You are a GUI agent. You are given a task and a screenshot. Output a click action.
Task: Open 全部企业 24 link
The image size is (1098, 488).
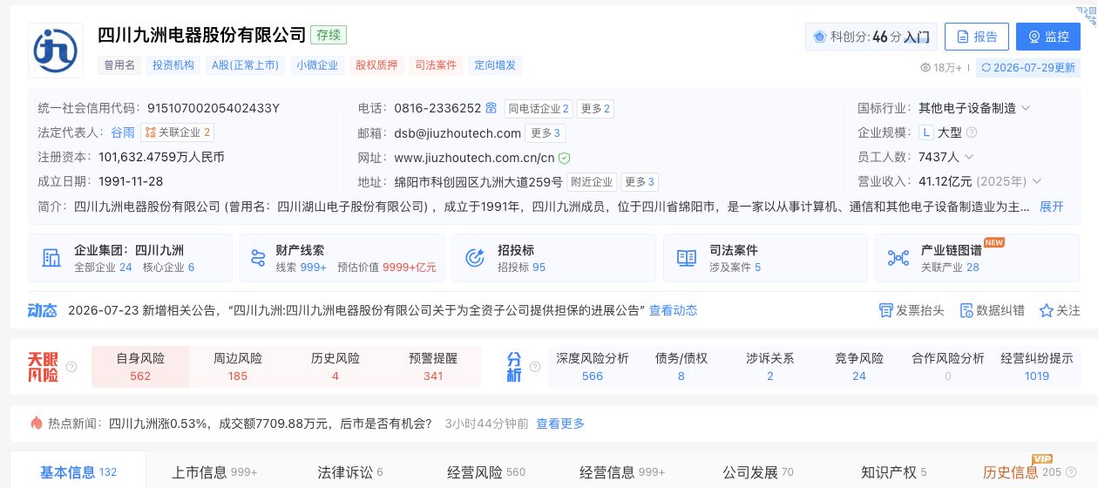click(x=103, y=268)
